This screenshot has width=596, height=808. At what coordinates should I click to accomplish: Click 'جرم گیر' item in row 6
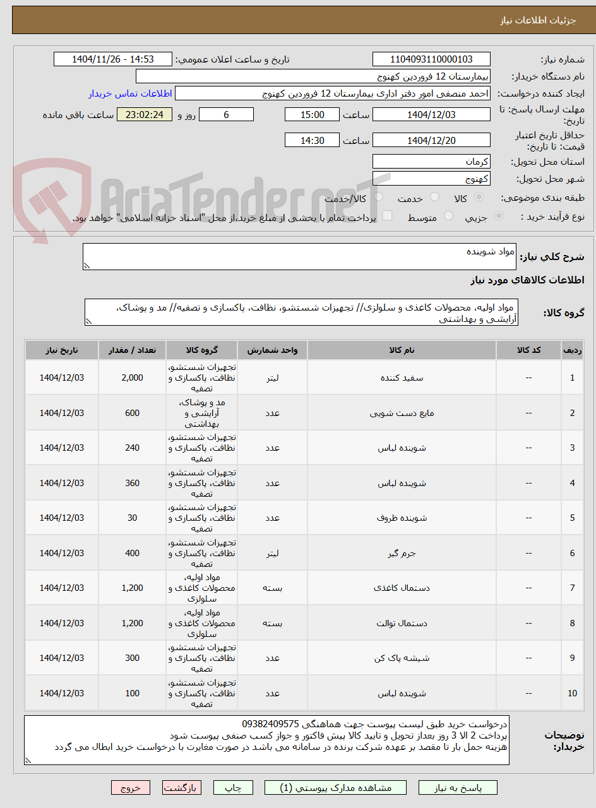click(x=402, y=553)
